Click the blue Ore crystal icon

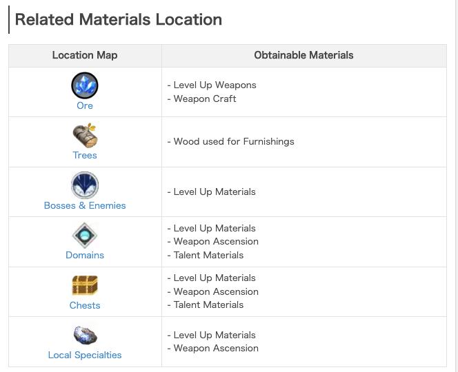tap(85, 86)
